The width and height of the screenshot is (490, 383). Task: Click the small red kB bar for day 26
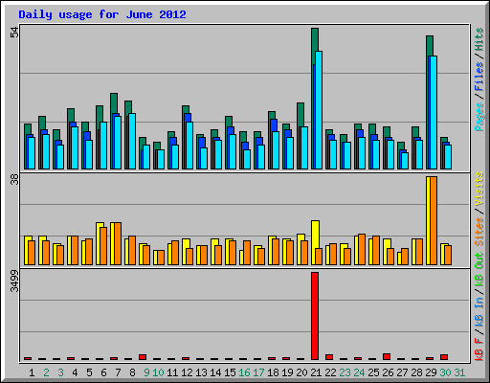387,357
